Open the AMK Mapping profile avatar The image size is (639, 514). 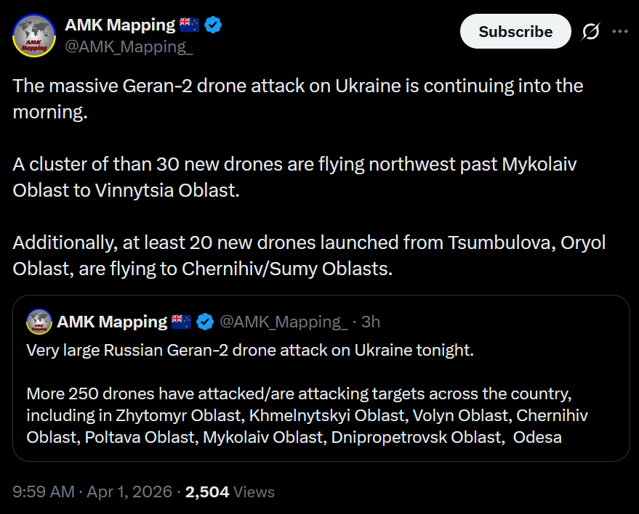pos(34,36)
